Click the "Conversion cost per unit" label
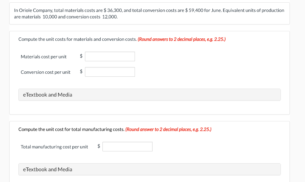 coord(46,72)
